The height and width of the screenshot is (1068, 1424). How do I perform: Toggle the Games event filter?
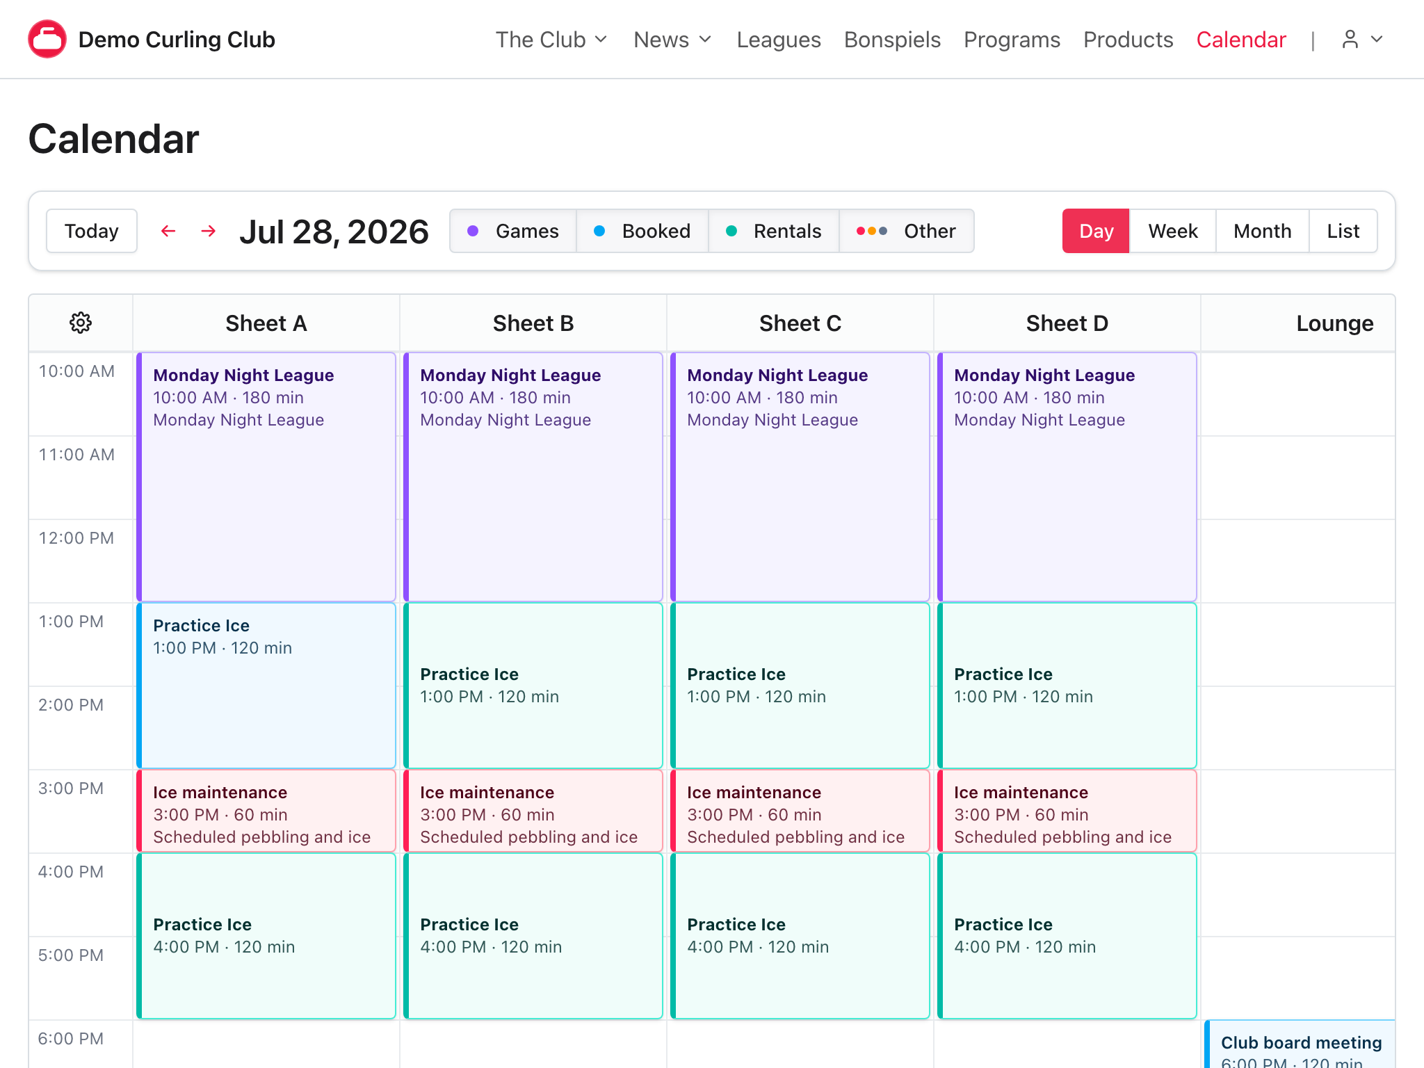click(513, 231)
